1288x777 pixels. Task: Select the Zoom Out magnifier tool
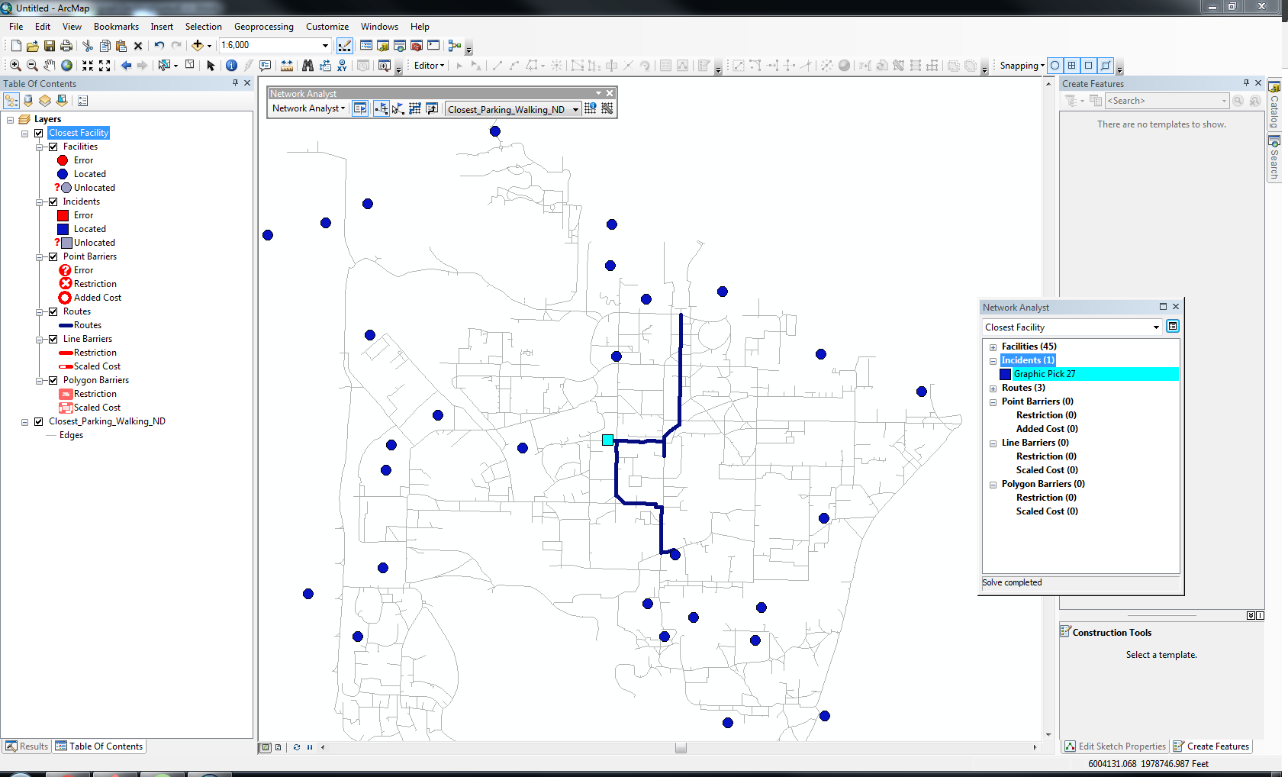[x=32, y=66]
